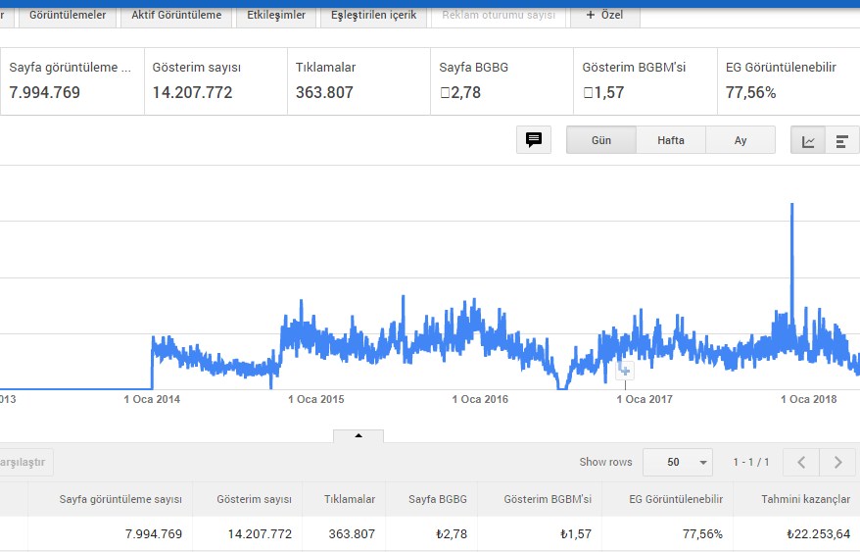Collapse chart with the up arrow handle
This screenshot has height=552, width=860.
point(358,436)
